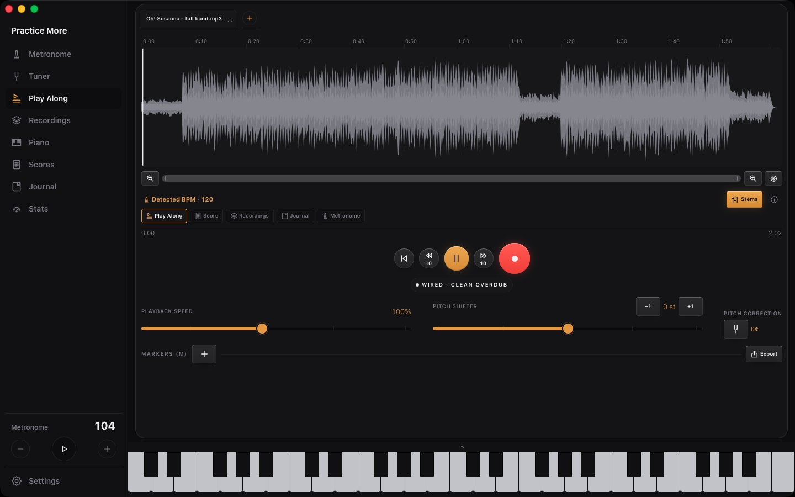This screenshot has height=497, width=795.
Task: Click the 2:02 total duration label
Action: coord(775,233)
